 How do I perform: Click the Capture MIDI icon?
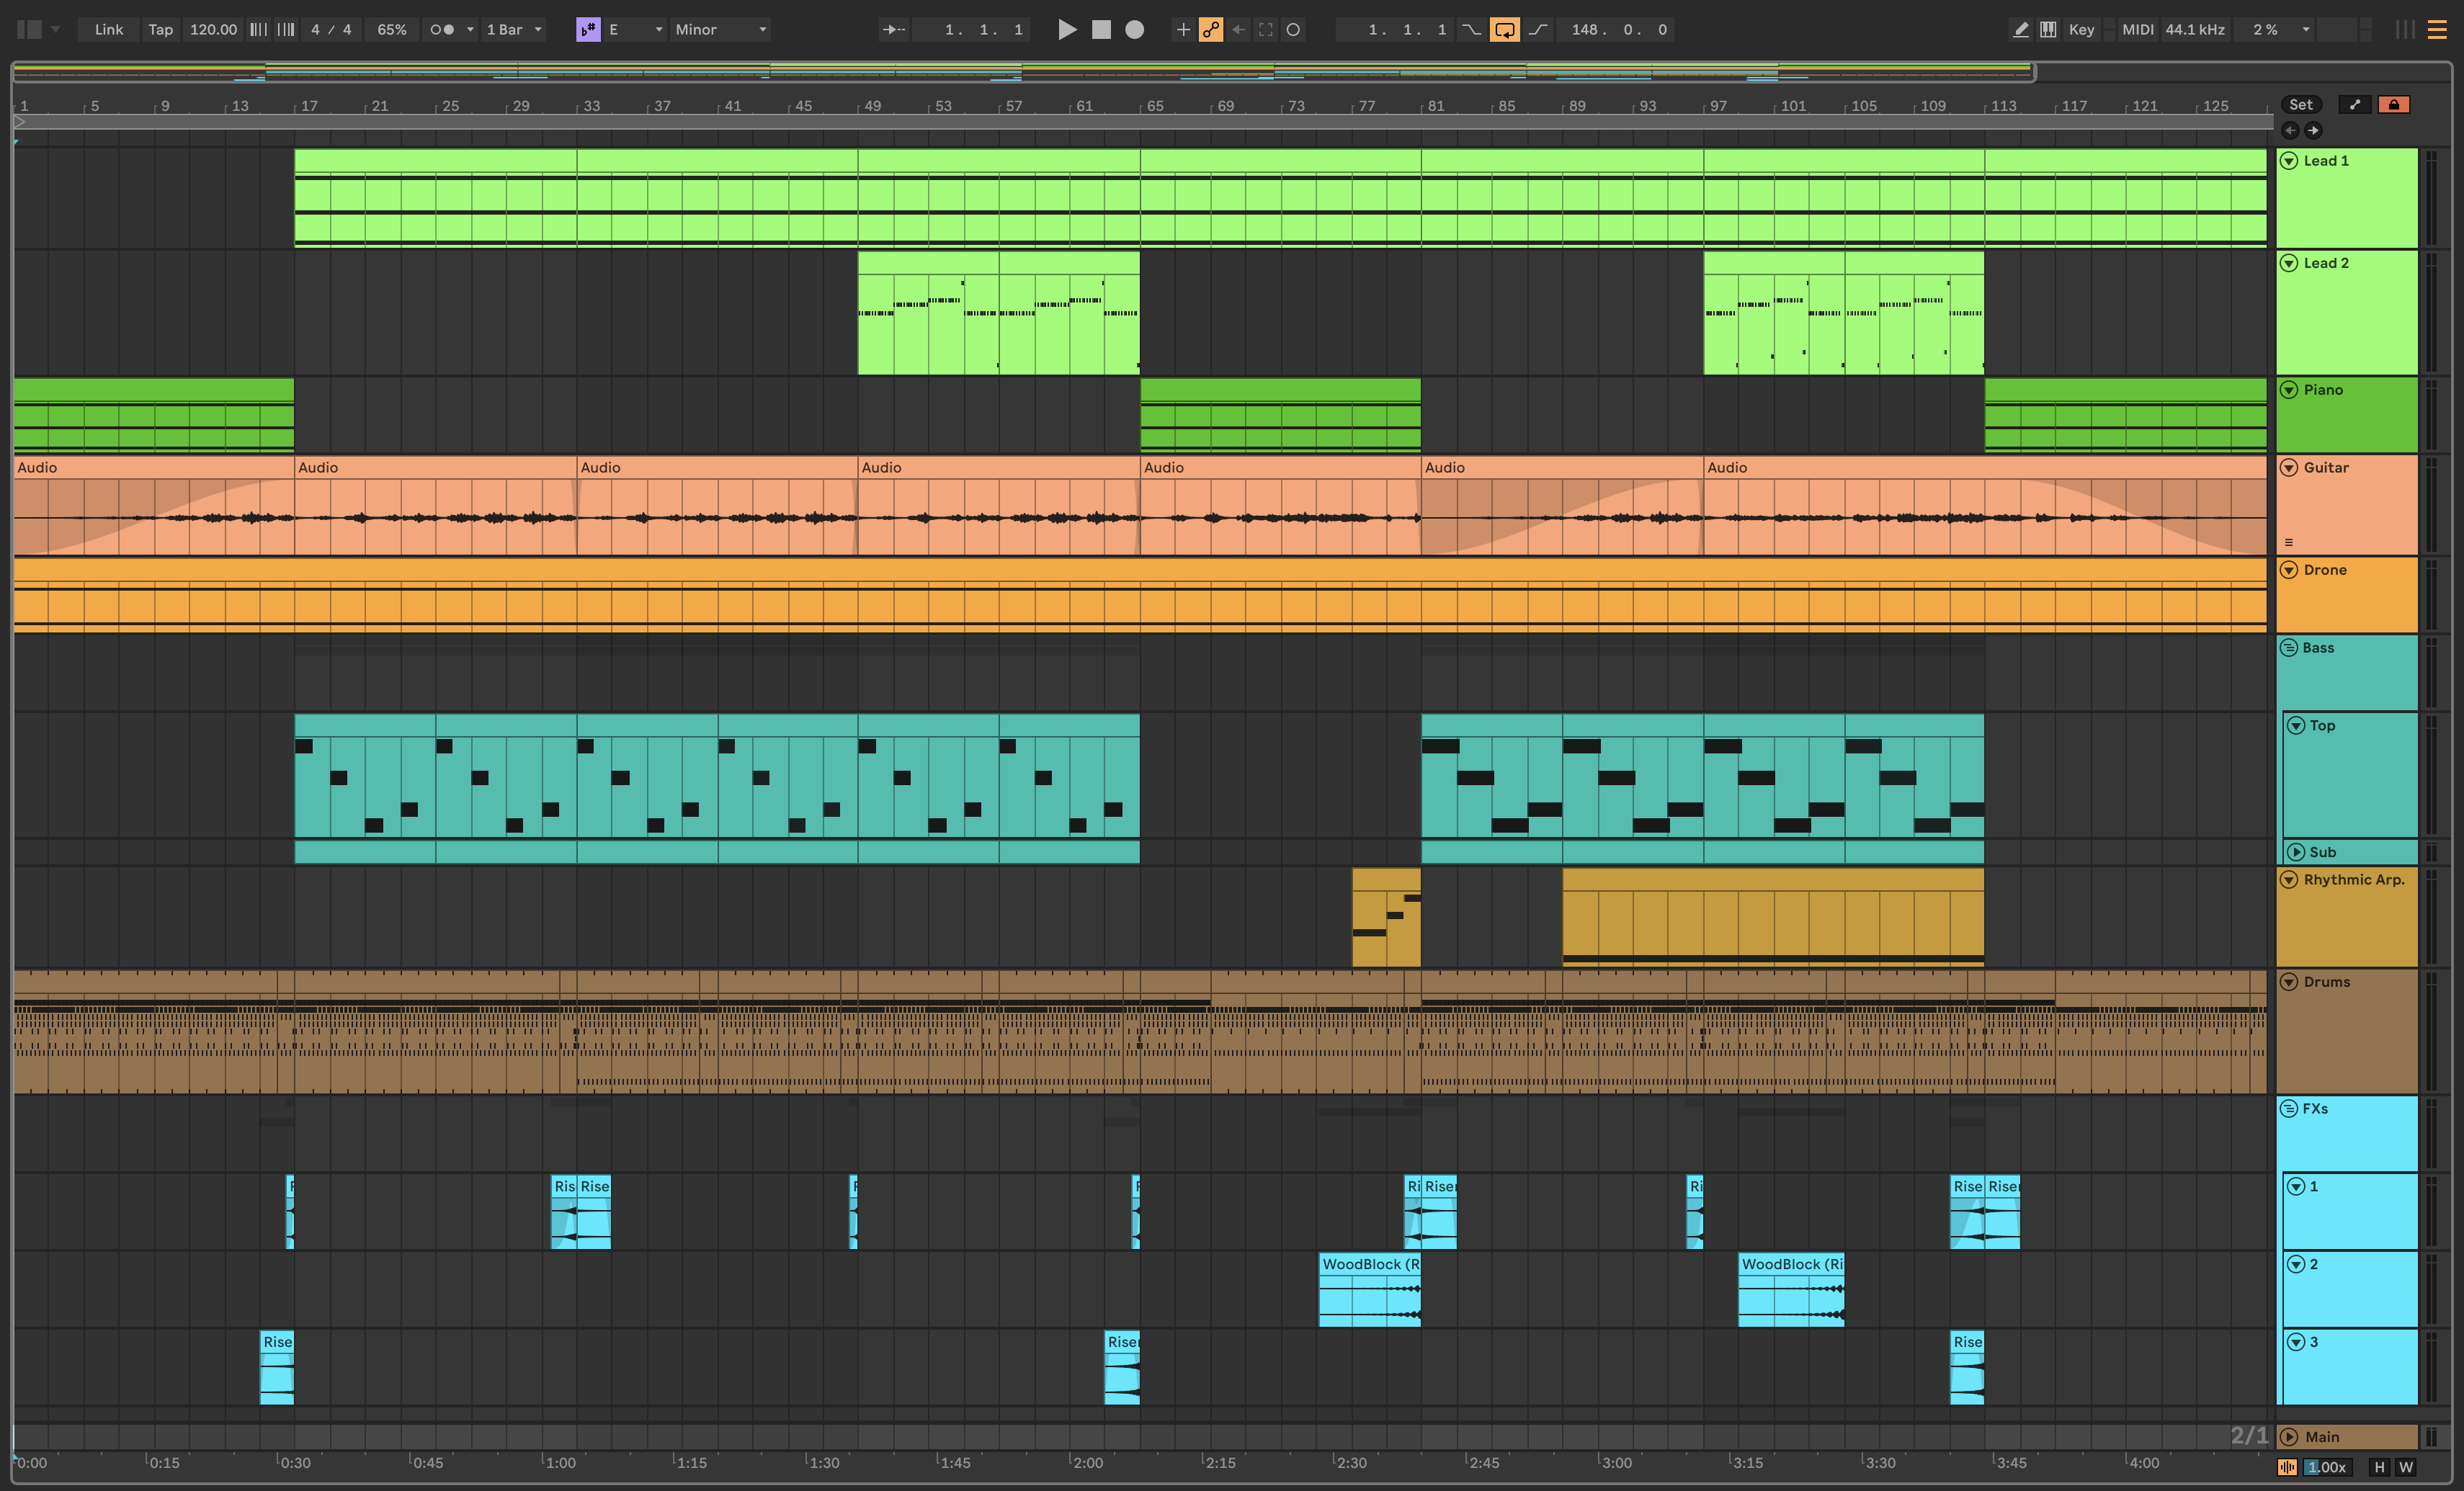pyautogui.click(x=1266, y=30)
